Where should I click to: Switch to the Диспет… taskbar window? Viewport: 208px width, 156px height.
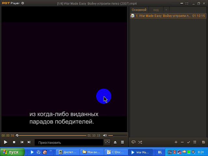68,152
